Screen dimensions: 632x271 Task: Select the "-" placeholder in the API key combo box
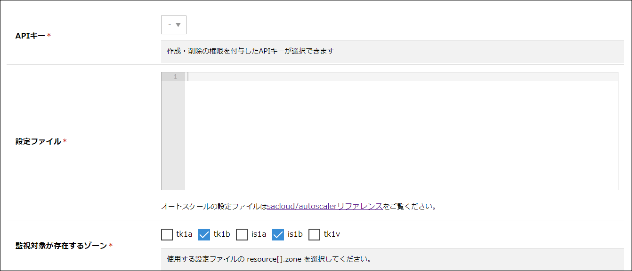pyautogui.click(x=169, y=25)
